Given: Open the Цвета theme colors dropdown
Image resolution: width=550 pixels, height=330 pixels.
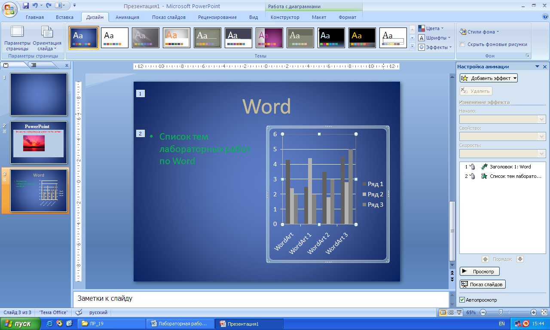Looking at the screenshot, I should point(431,28).
